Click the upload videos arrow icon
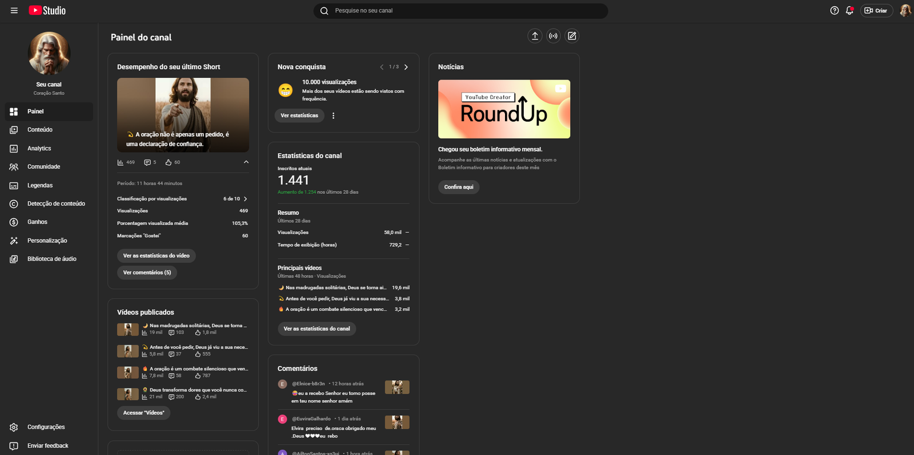914x455 pixels. click(535, 36)
